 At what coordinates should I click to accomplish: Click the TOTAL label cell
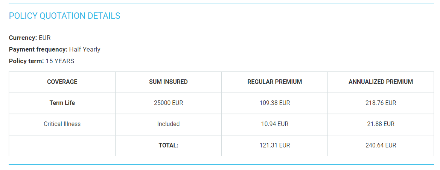pos(168,145)
